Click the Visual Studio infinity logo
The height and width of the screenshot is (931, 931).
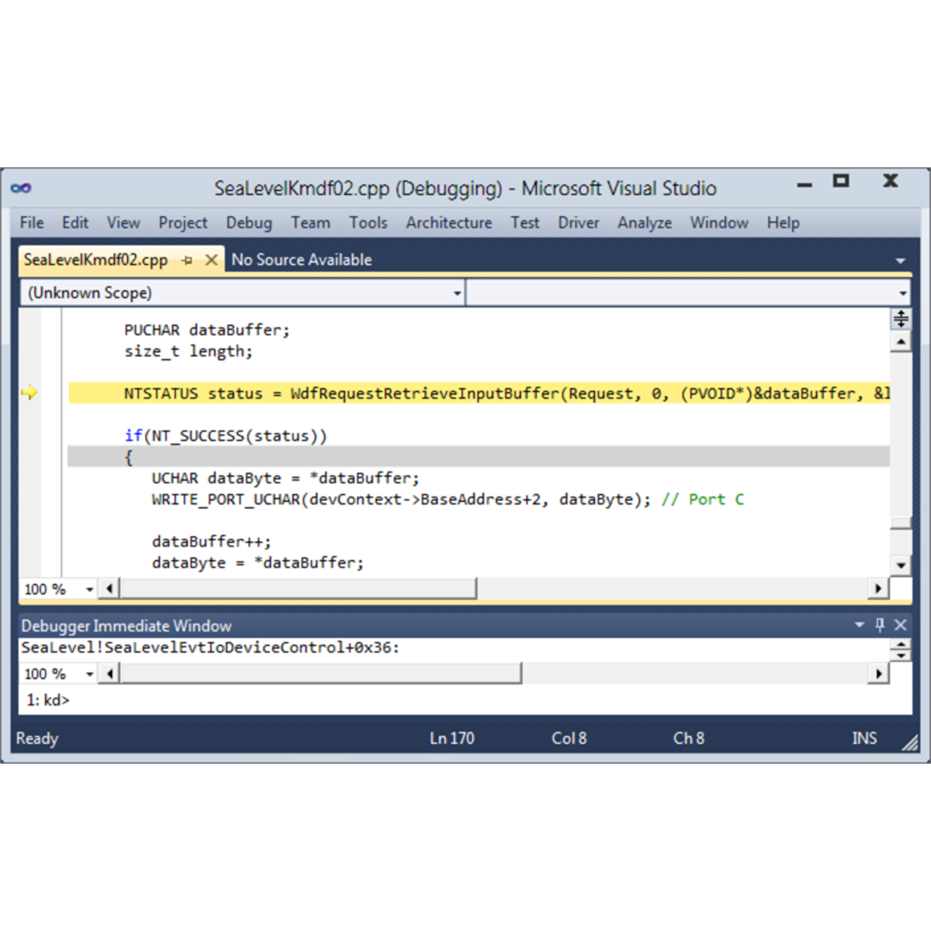[x=21, y=188]
